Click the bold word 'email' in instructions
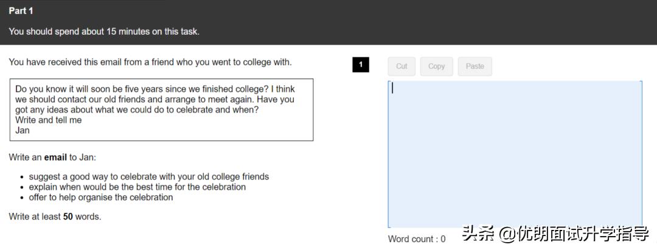657x250 pixels. click(x=55, y=158)
